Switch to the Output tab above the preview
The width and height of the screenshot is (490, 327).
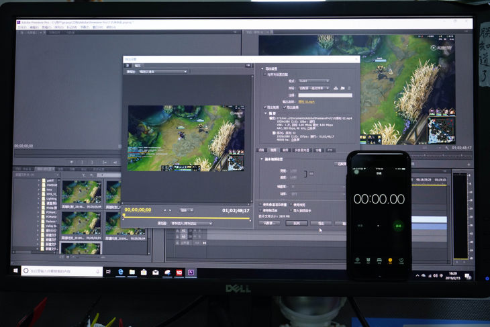pyautogui.click(x=138, y=65)
